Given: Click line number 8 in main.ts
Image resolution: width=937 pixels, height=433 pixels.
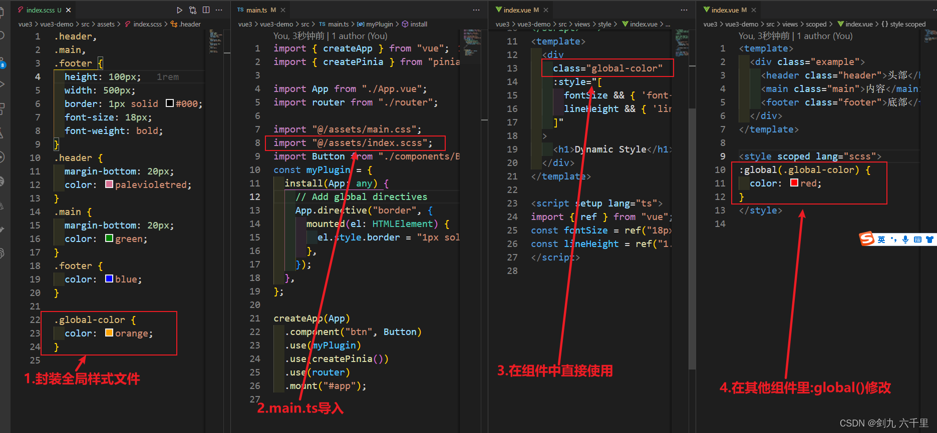Looking at the screenshot, I should (257, 142).
